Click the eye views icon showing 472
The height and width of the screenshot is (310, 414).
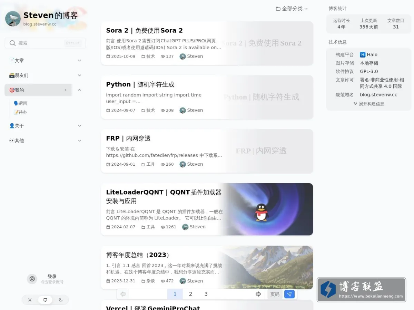[x=163, y=281]
